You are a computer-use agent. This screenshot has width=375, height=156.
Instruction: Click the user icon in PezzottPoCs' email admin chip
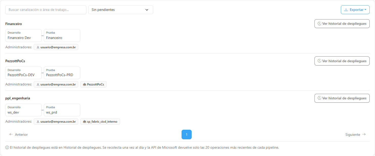tap(38, 84)
